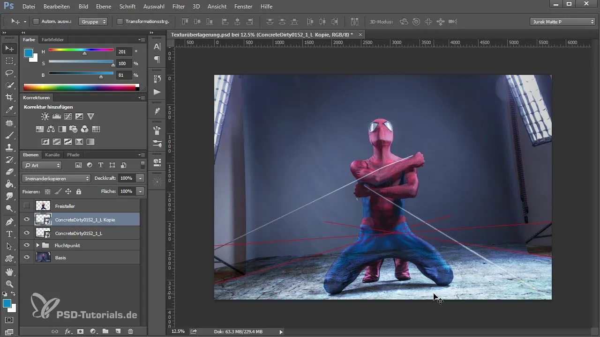Select the Freisteller layer name
The image size is (600, 337).
tap(65, 206)
